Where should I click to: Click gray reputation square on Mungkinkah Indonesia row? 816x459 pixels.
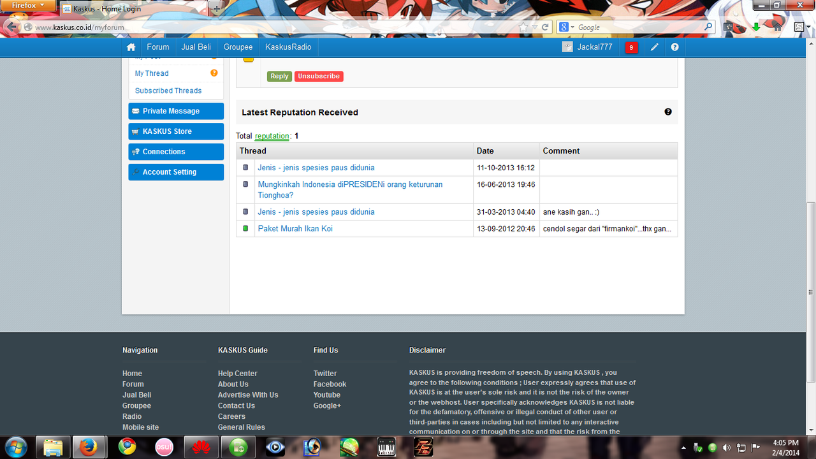tap(245, 184)
